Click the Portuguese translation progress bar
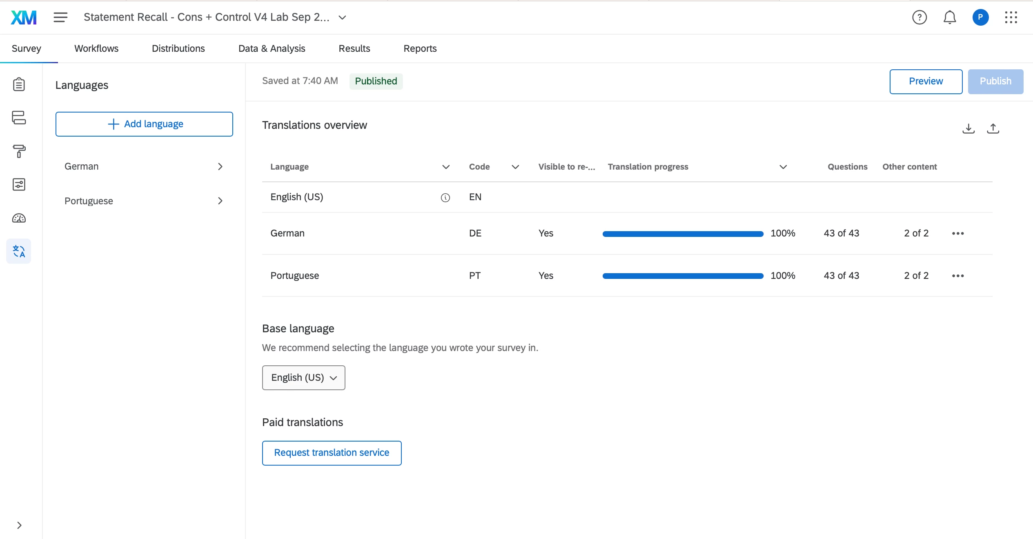Viewport: 1033px width, 539px height. (683, 276)
